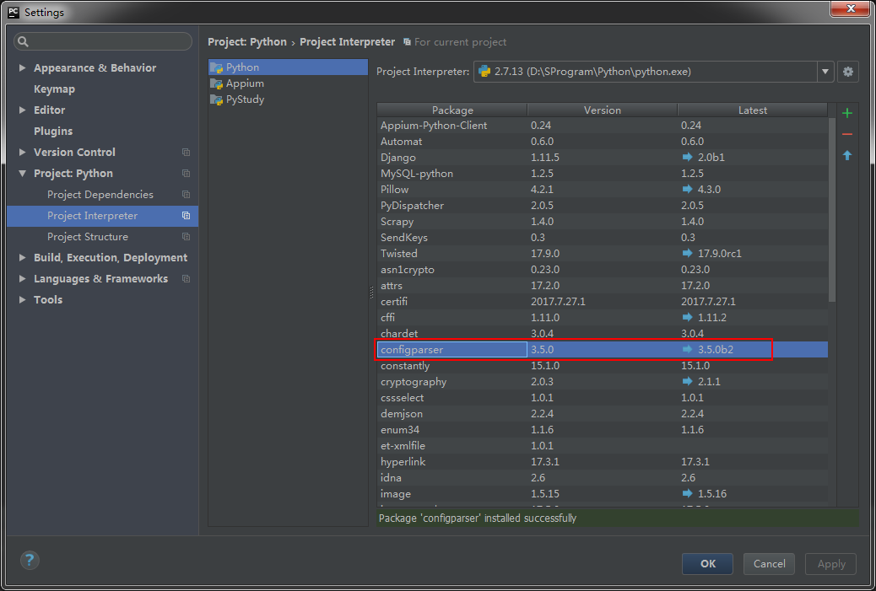Image resolution: width=876 pixels, height=591 pixels.
Task: Select the Appium-Python-Client package row
Action: click(603, 126)
